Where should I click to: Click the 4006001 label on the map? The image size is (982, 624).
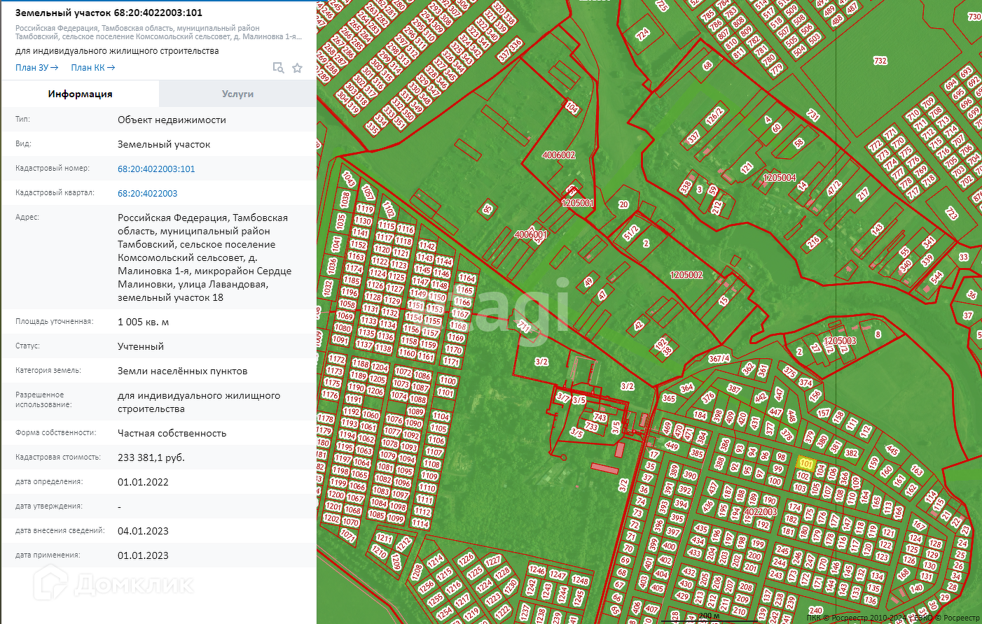click(531, 234)
